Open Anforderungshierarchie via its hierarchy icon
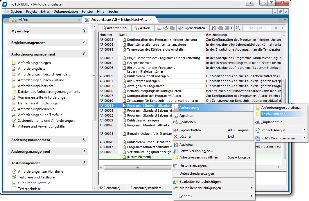Viewport: 309px width, 201px height. tap(14, 109)
